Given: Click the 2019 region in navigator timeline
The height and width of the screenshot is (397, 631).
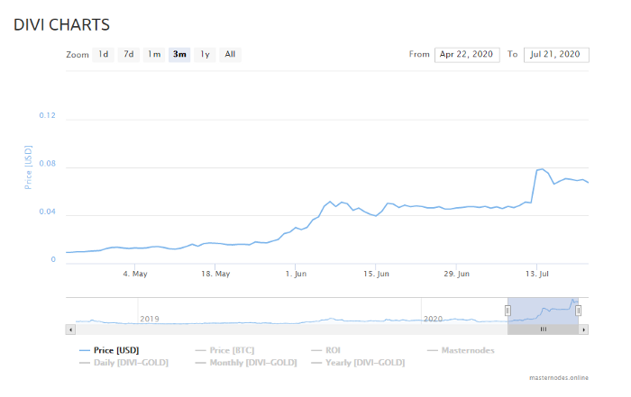Looking at the screenshot, I should click(x=150, y=319).
